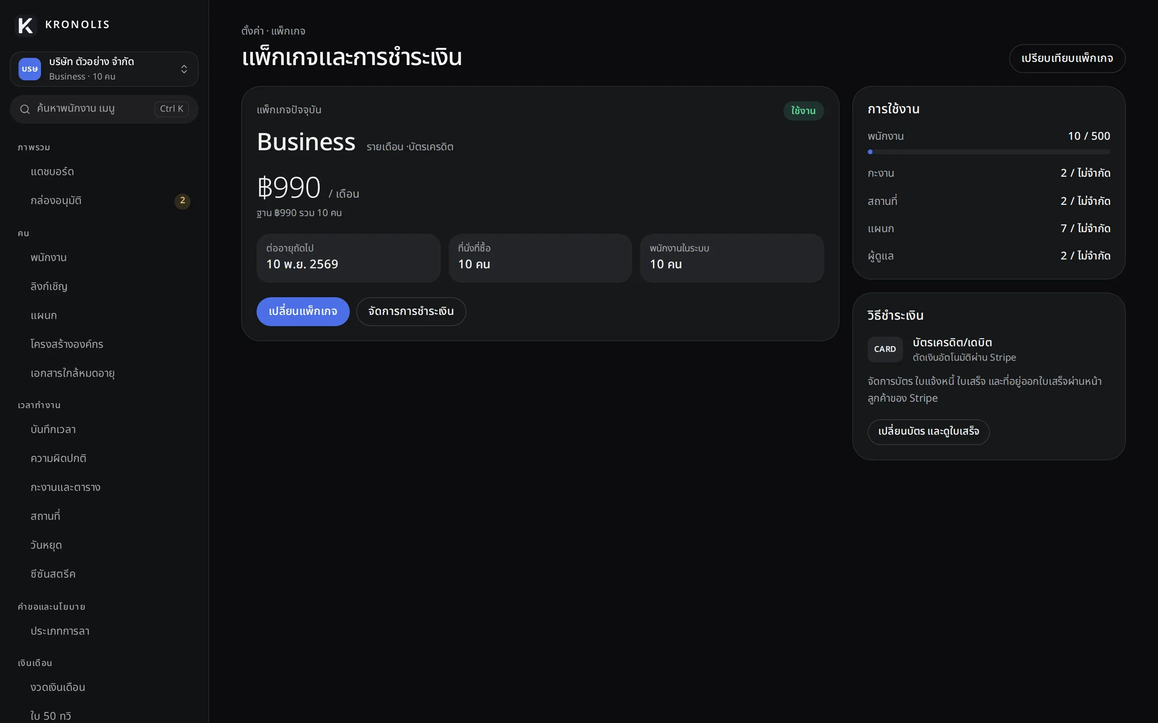
Task: Focus the ค้นหาพนักงาน เมนู search field
Action: pyautogui.click(x=104, y=109)
